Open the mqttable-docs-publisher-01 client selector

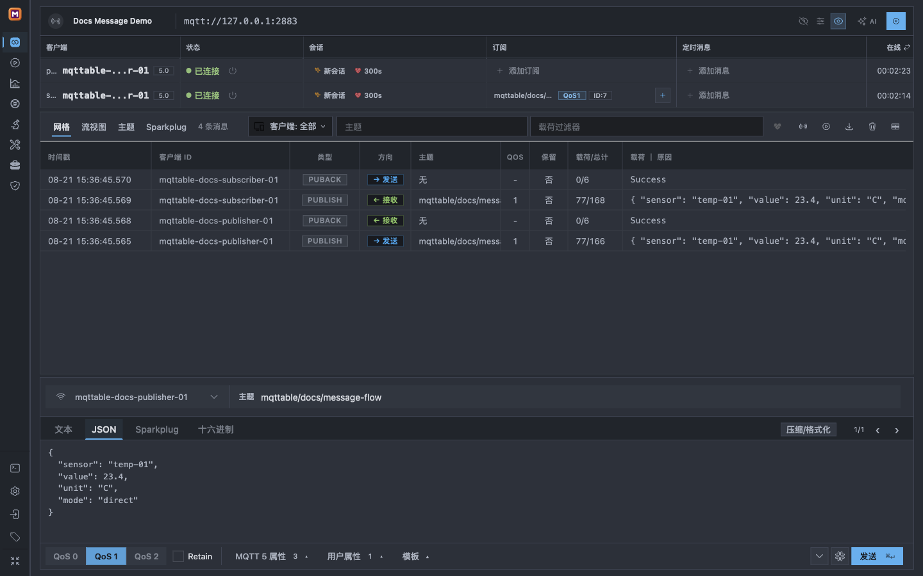click(137, 397)
